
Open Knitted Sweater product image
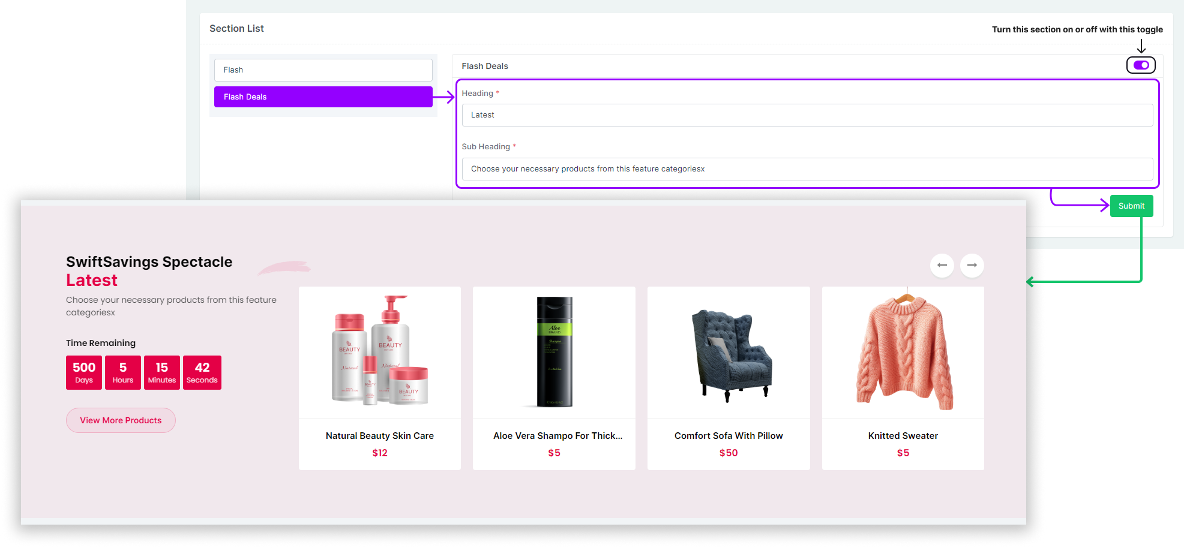903,352
